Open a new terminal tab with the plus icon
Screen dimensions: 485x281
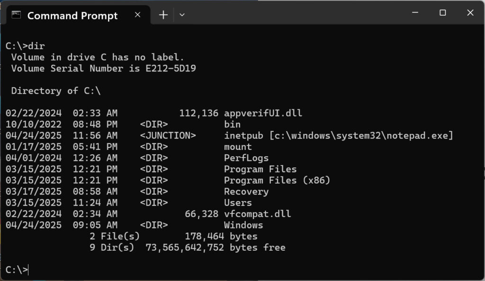click(x=163, y=15)
